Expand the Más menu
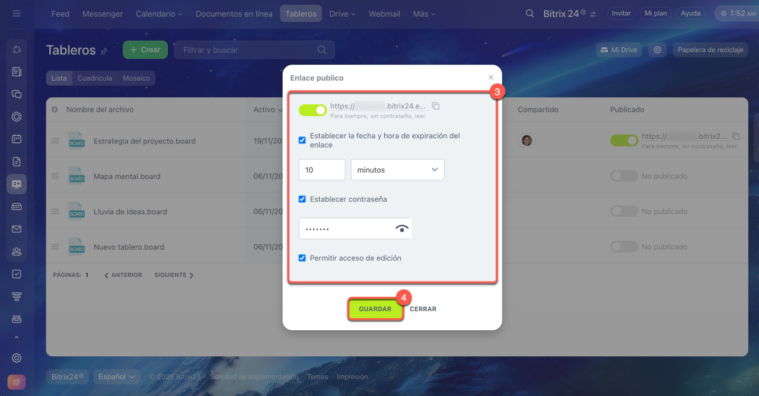This screenshot has height=396, width=759. [x=424, y=14]
